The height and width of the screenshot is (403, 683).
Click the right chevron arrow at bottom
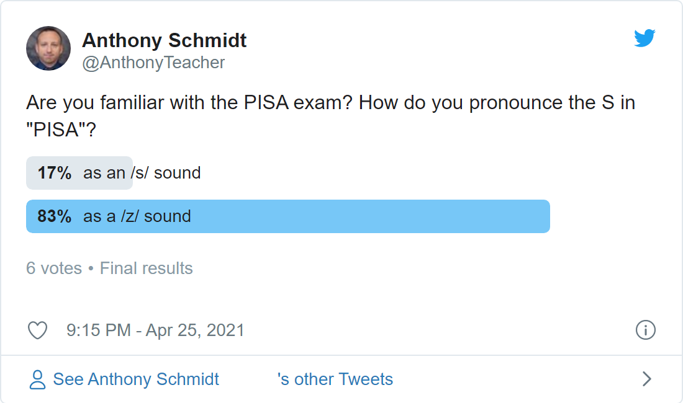pyautogui.click(x=647, y=379)
